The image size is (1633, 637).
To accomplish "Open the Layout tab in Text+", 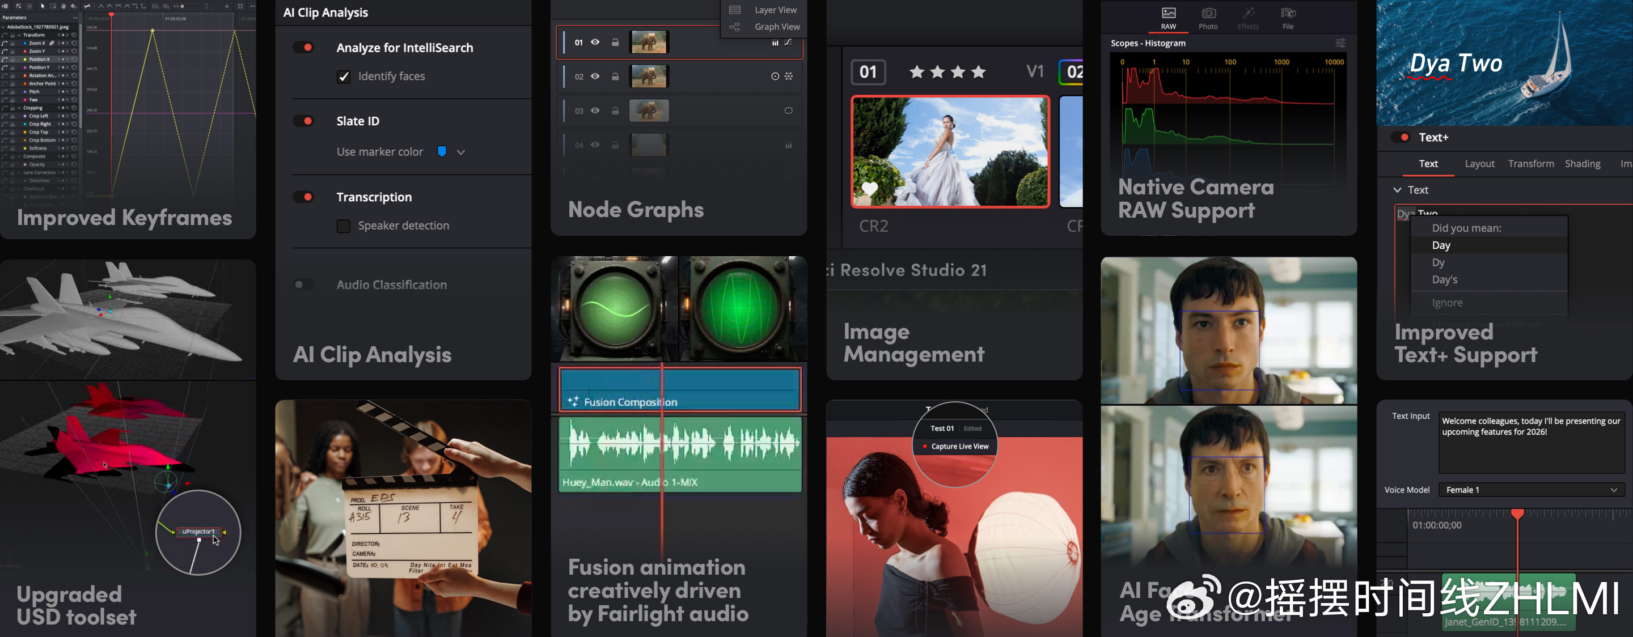I will (x=1479, y=164).
